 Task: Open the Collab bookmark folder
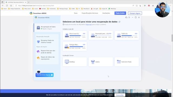[72, 9]
